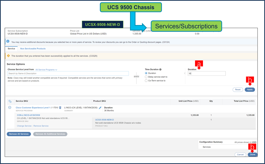Select Delay service start to option
Image resolution: width=265 pixels, height=164 pixels.
[x=146, y=77]
